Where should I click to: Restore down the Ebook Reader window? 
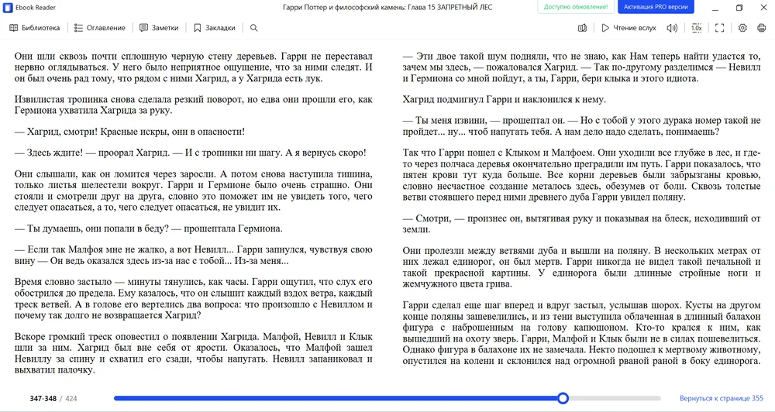click(739, 8)
